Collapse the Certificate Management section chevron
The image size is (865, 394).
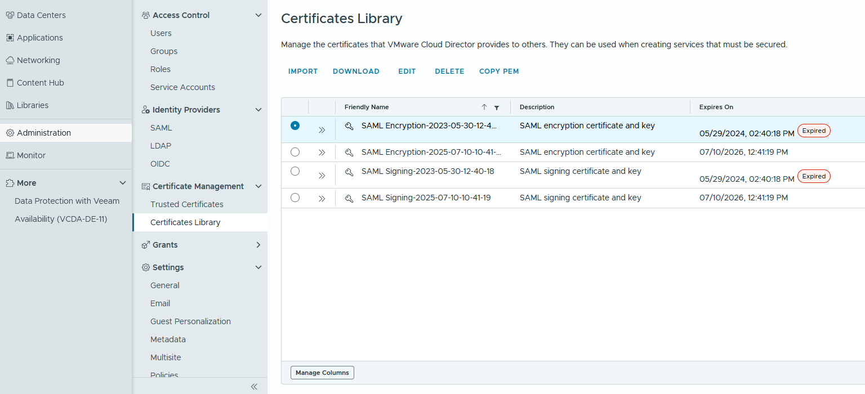pos(258,186)
